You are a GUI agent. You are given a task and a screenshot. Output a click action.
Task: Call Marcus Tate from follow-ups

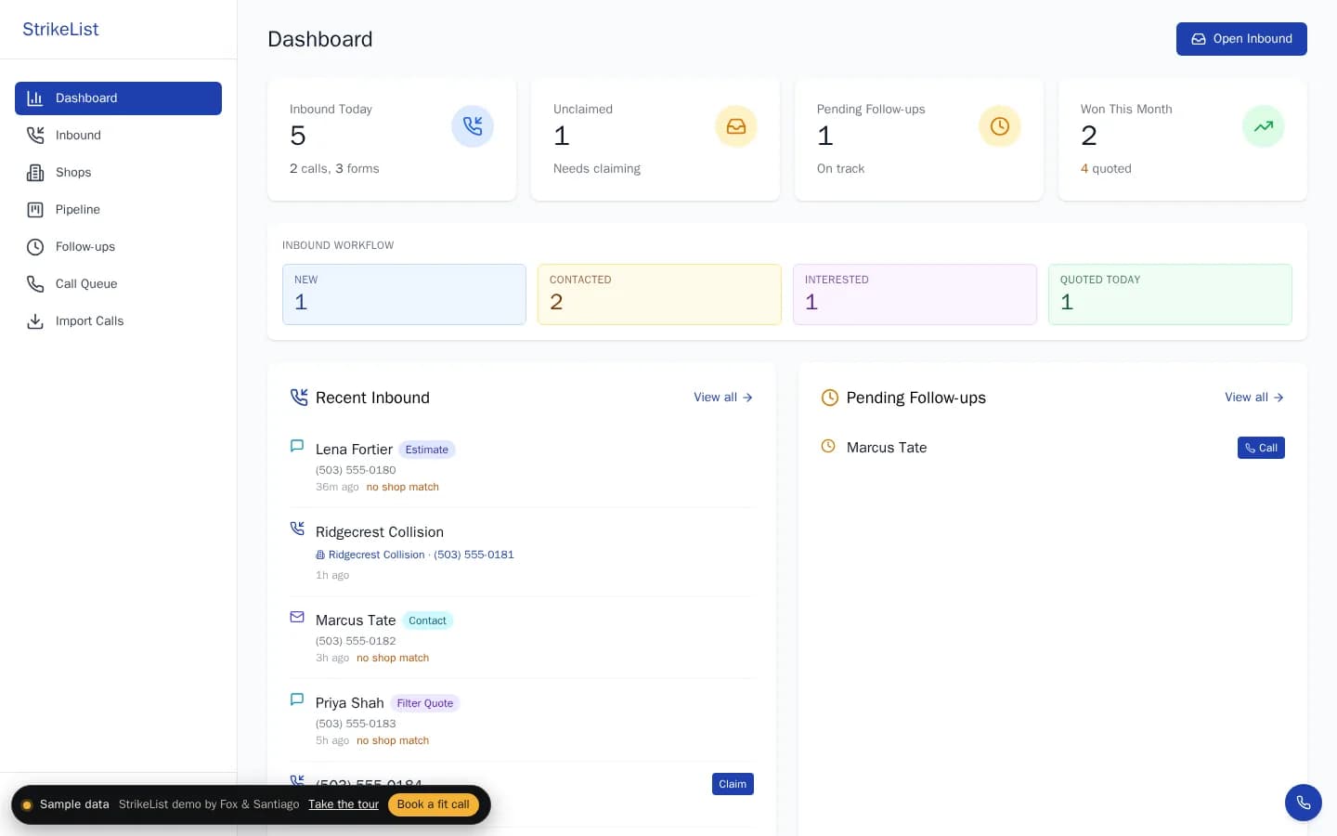pos(1261,448)
